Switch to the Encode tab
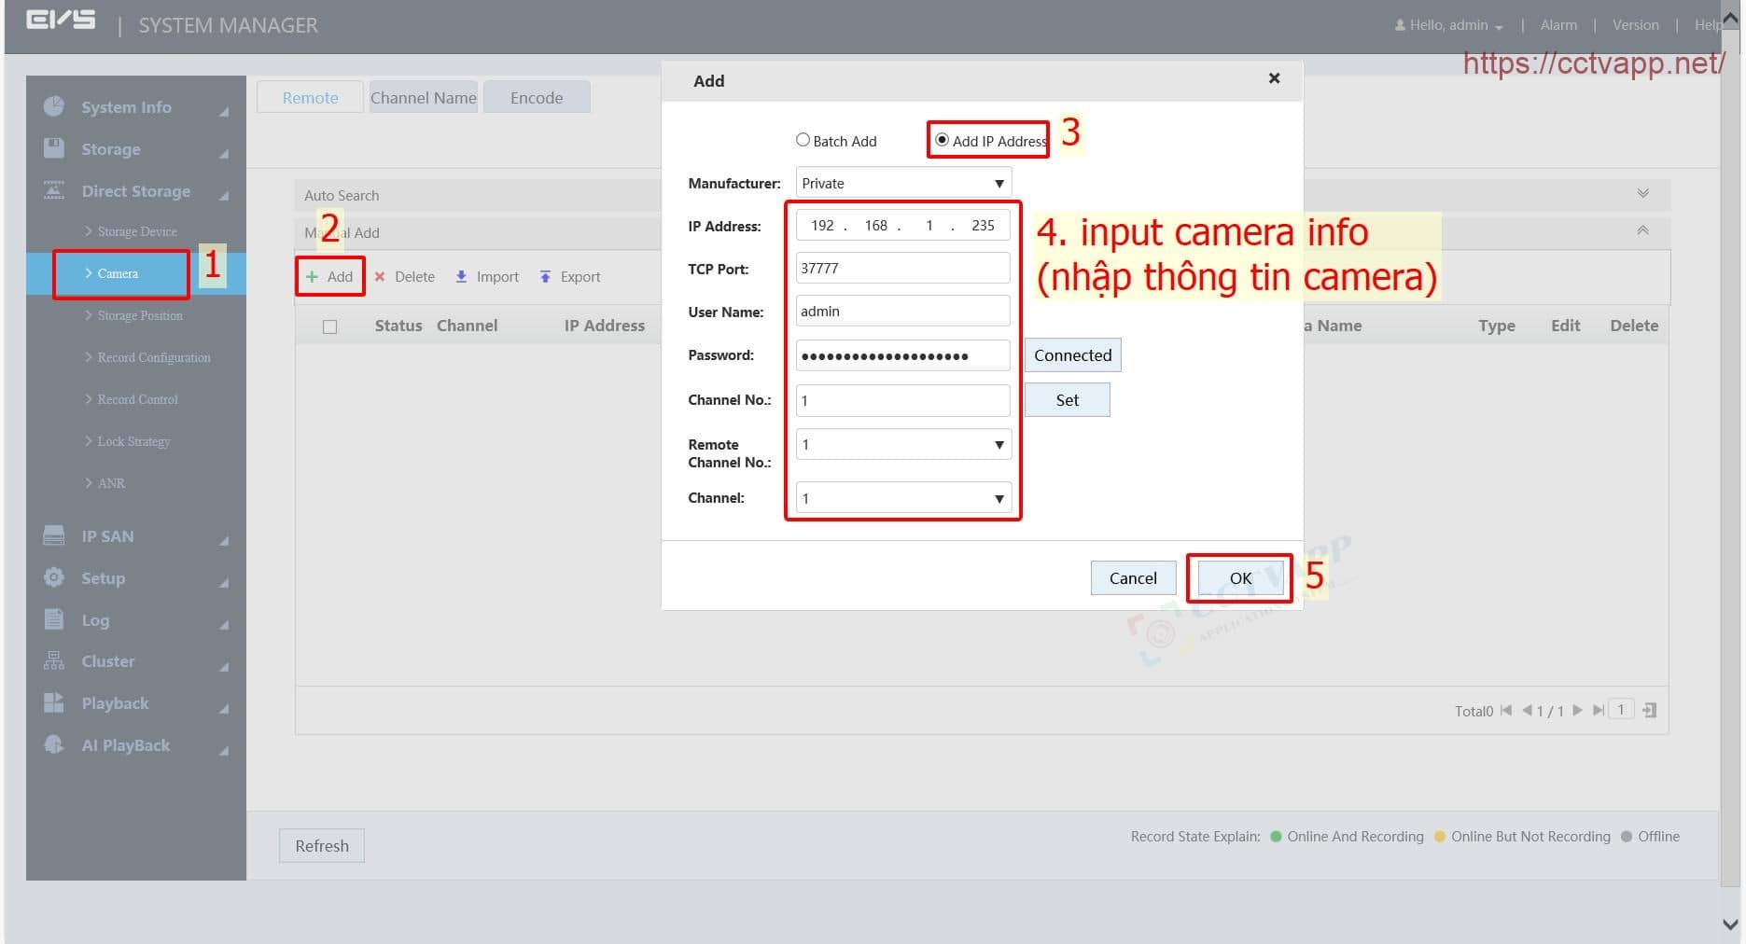The image size is (1746, 944). (537, 98)
